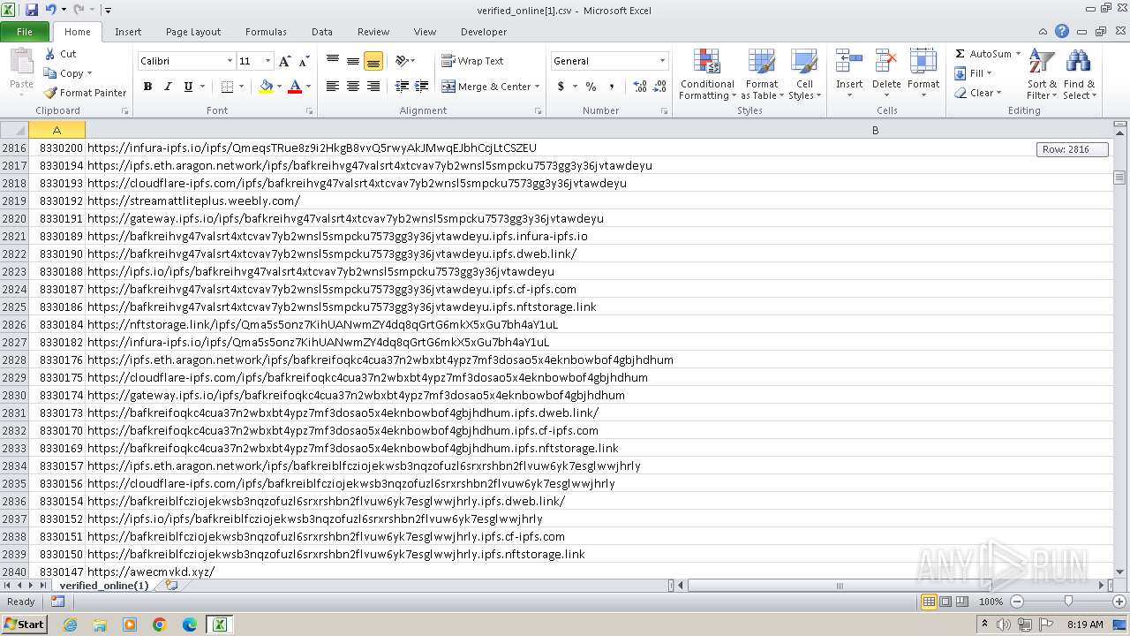Switch to Formulas tab
Viewport: 1130px width, 636px height.
266,32
